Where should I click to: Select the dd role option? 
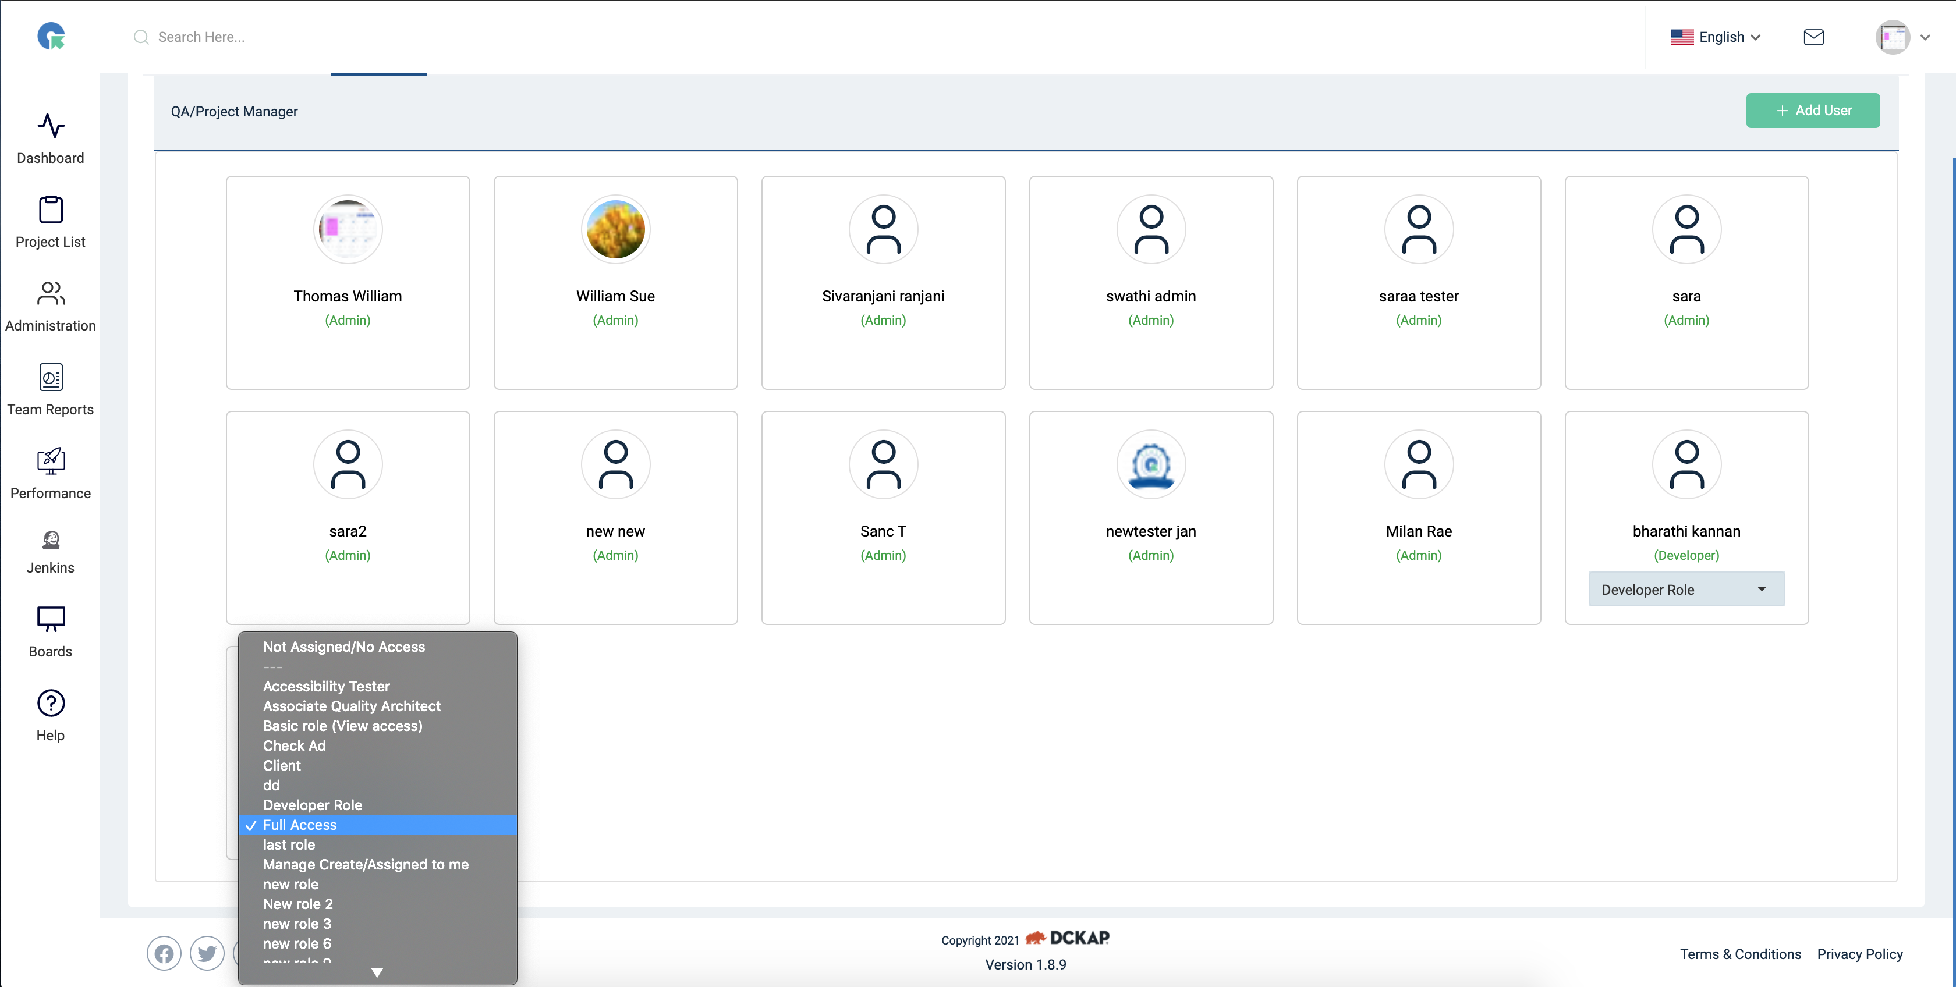pyautogui.click(x=377, y=785)
